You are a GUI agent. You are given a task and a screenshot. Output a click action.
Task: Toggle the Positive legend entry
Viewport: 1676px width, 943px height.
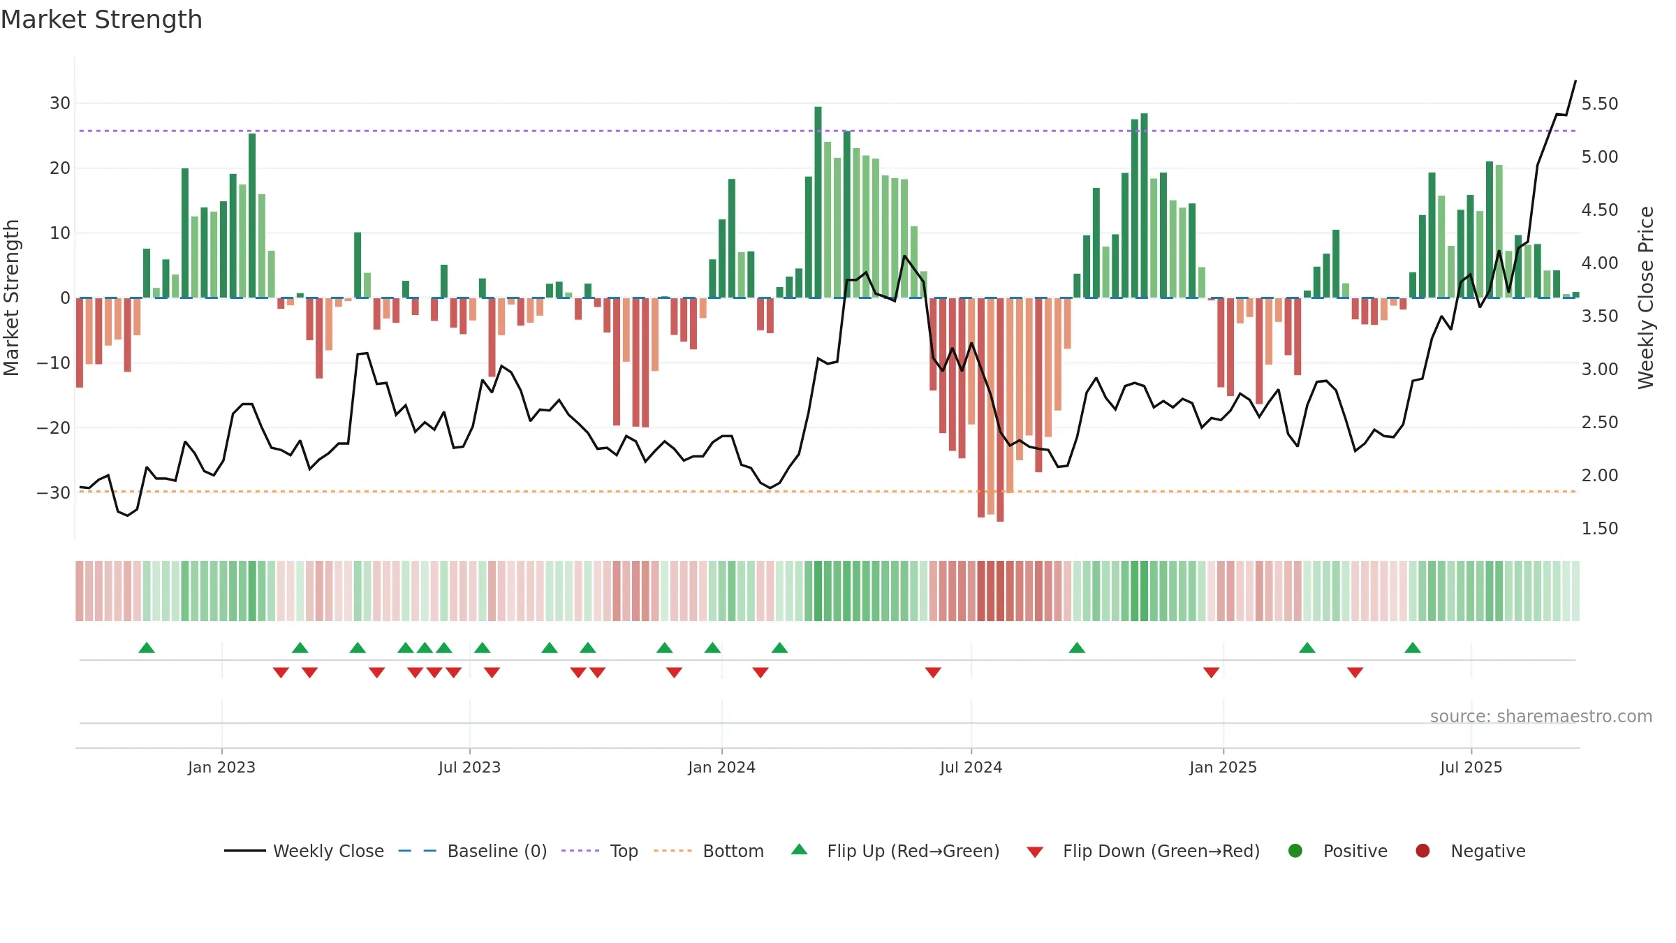pyautogui.click(x=1337, y=851)
